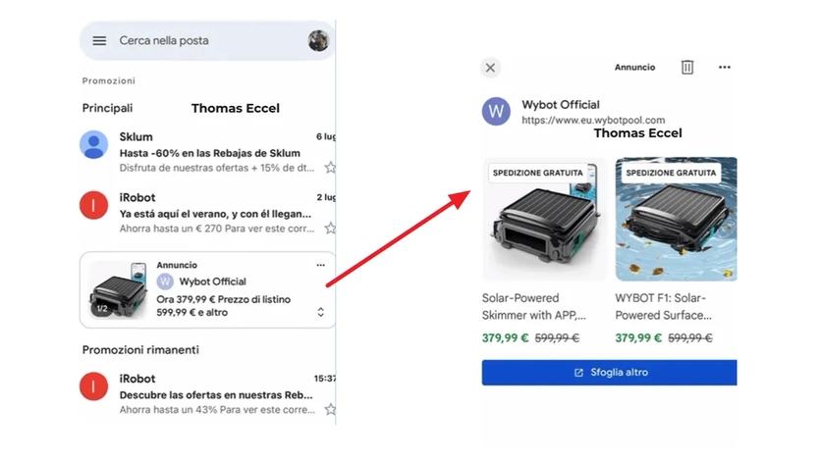
Task: Click the red avatar of iRobot verano email
Action: pyautogui.click(x=93, y=205)
